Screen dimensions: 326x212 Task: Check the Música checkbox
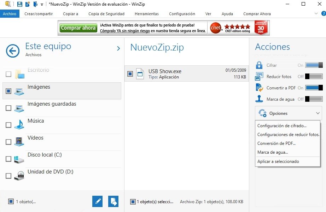[8, 125]
